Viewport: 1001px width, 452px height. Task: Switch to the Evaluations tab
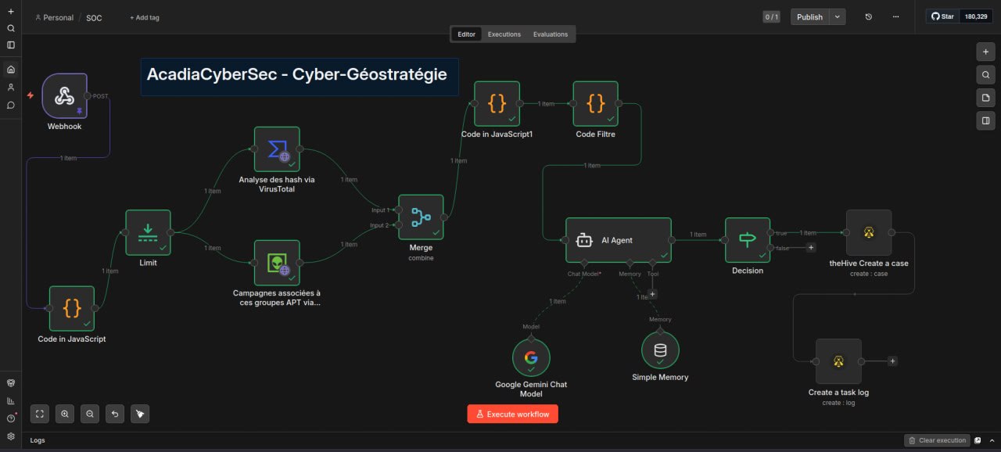(551, 34)
